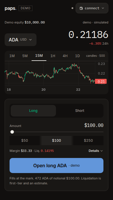The image size is (113, 200).
Task: Click the 0.21186 price display
Action: point(88,35)
